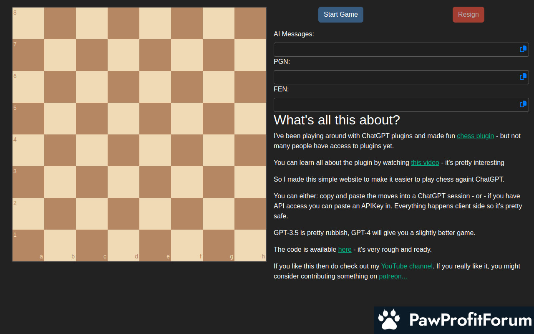534x334 pixels.
Task: Click square a1 on the chessboard
Action: tap(28, 245)
